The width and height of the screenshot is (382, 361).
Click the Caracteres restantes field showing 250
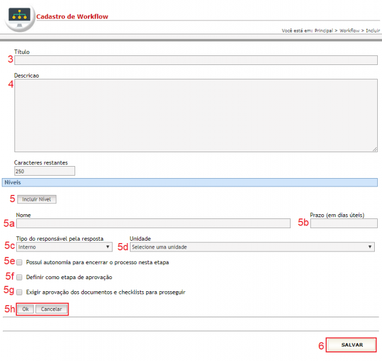(x=45, y=171)
